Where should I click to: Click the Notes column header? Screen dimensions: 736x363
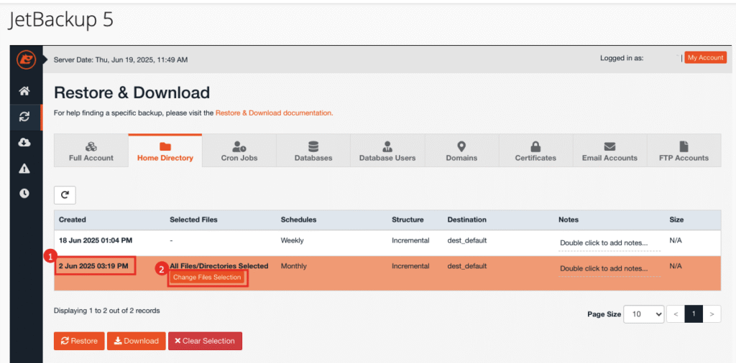569,220
